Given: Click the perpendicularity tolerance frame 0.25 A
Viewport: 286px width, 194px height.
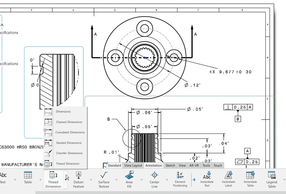Looking at the screenshot, I should 238,107.
